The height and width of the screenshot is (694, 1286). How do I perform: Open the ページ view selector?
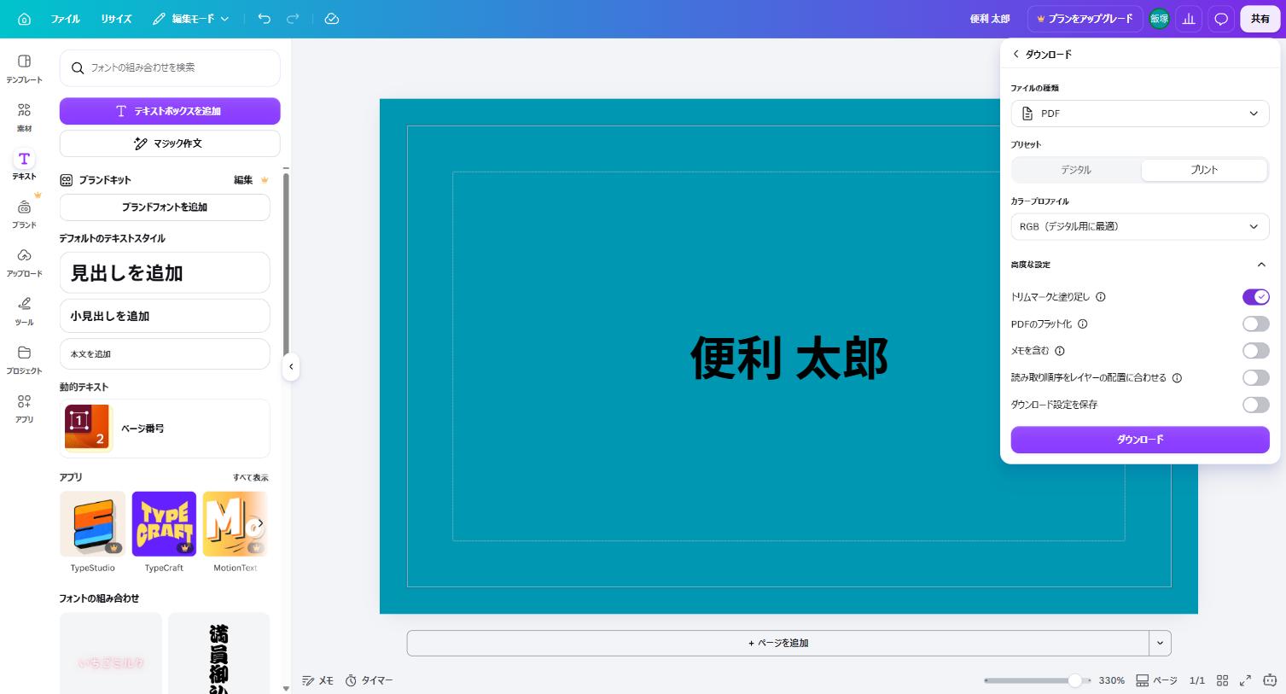[1156, 680]
